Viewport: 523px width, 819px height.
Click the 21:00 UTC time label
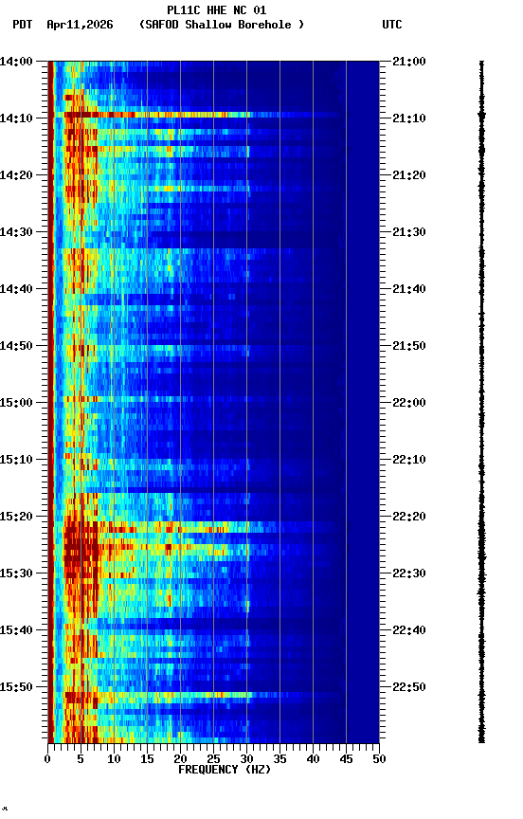pyautogui.click(x=409, y=62)
